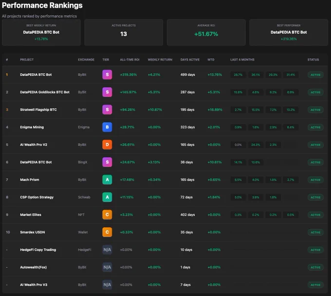Sort by the ALL-TIME ROI column header
The width and height of the screenshot is (331, 296).
coord(129,59)
